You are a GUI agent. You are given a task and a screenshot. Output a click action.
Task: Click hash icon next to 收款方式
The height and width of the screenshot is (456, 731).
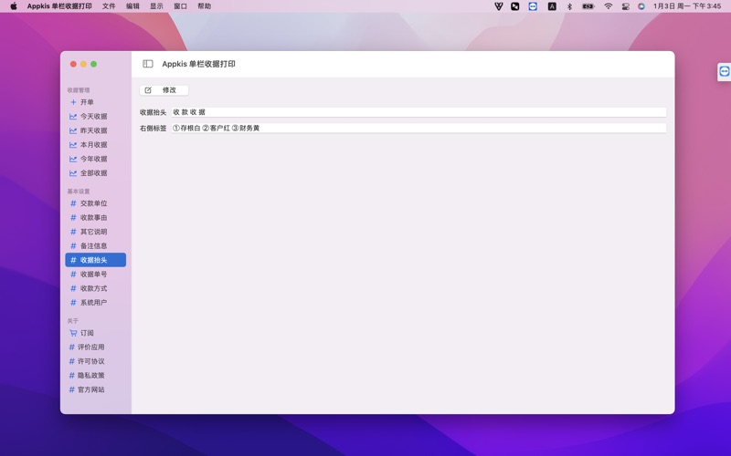pos(73,288)
